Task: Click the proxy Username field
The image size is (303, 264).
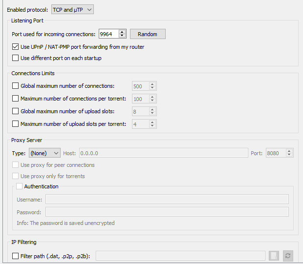Action: (x=167, y=199)
